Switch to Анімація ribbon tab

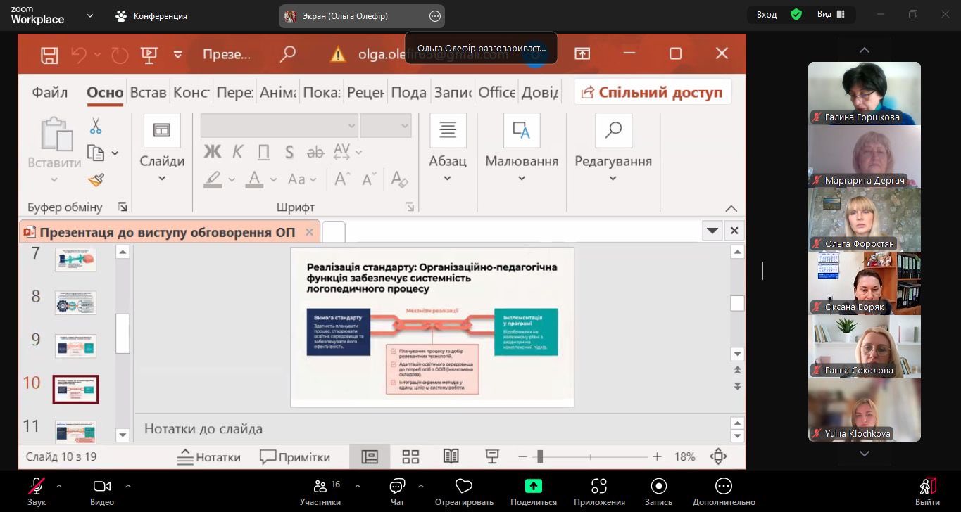277,92
